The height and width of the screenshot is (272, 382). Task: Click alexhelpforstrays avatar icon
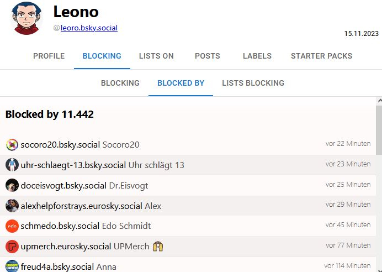click(12, 206)
